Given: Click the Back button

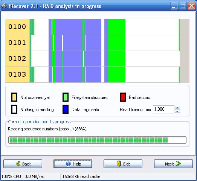Looking at the screenshot, I should pyautogui.click(x=23, y=164).
